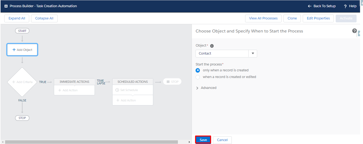Add Action under Immediate Actions
Screen dimensions: 363x144
pos(68,90)
